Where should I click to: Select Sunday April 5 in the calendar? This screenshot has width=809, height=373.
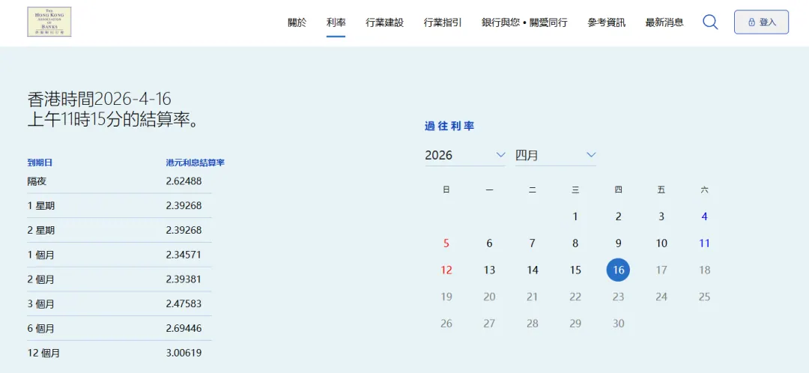[x=446, y=243]
